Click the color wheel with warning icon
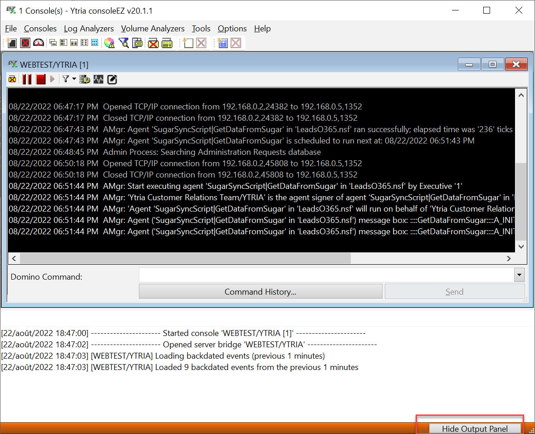This screenshot has width=535, height=434. [109, 43]
